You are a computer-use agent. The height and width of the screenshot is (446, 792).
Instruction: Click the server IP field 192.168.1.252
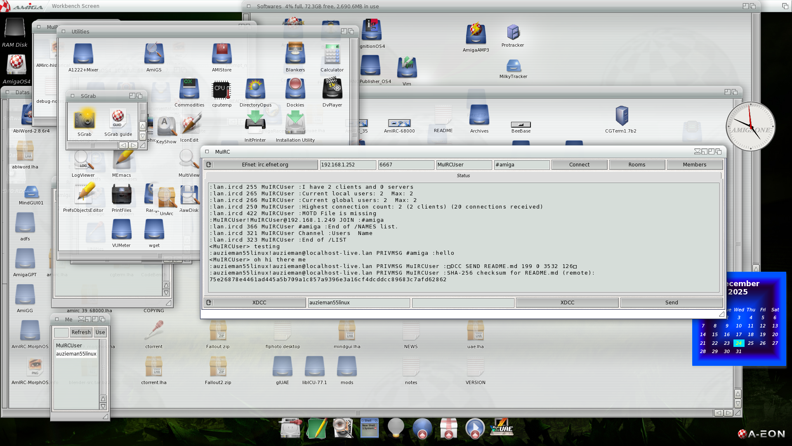348,165
